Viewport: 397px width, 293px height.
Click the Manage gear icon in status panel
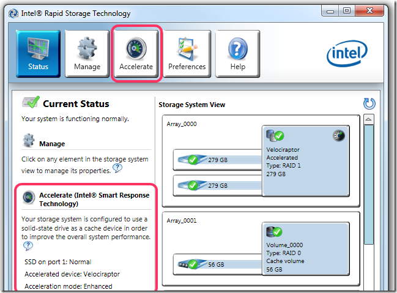click(x=29, y=140)
